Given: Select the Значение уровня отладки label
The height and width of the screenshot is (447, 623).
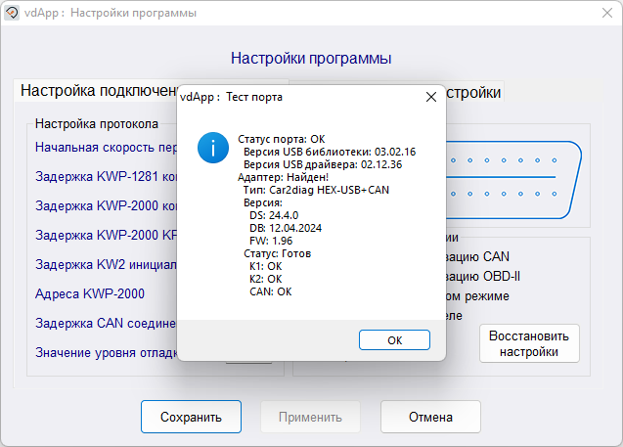Looking at the screenshot, I should (x=105, y=352).
